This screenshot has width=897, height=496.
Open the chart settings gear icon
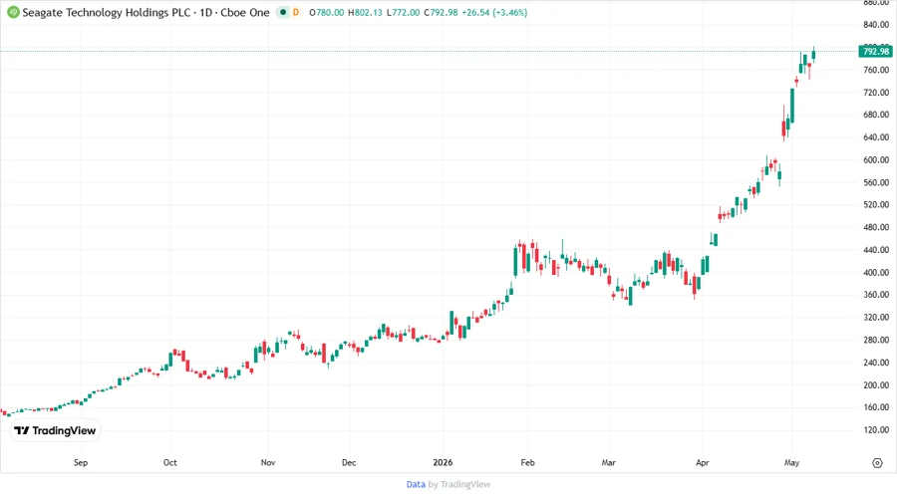point(877,463)
